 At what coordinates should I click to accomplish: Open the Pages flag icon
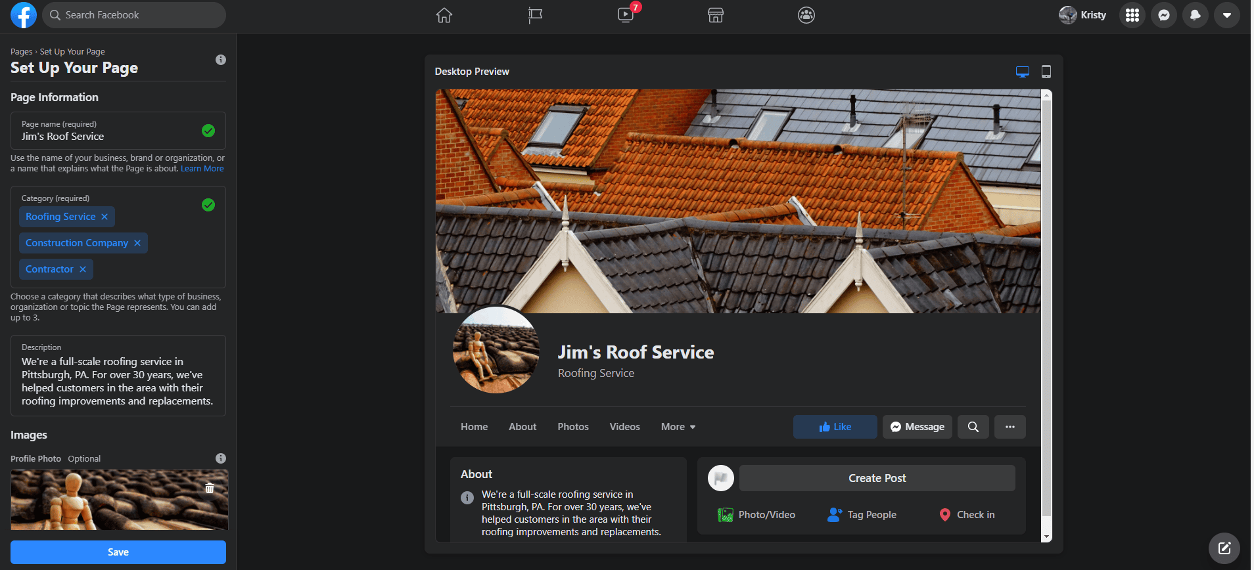(535, 15)
